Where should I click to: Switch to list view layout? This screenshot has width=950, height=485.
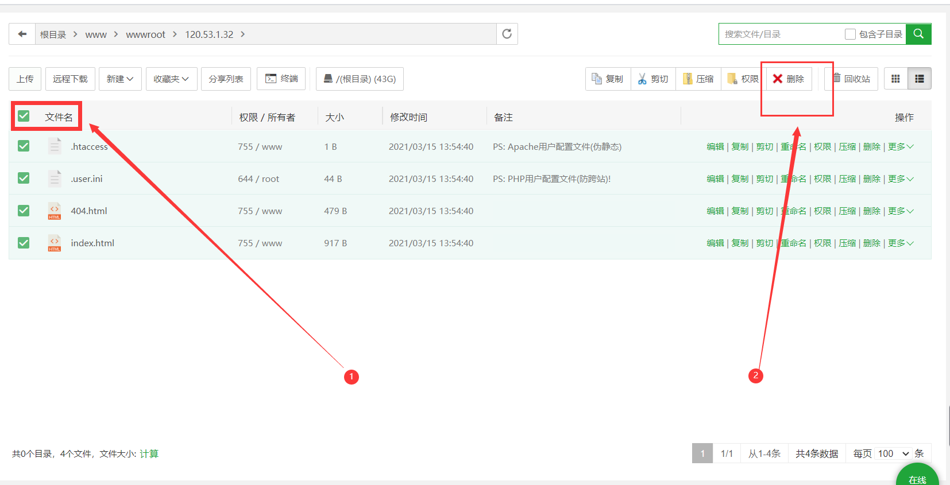[920, 79]
